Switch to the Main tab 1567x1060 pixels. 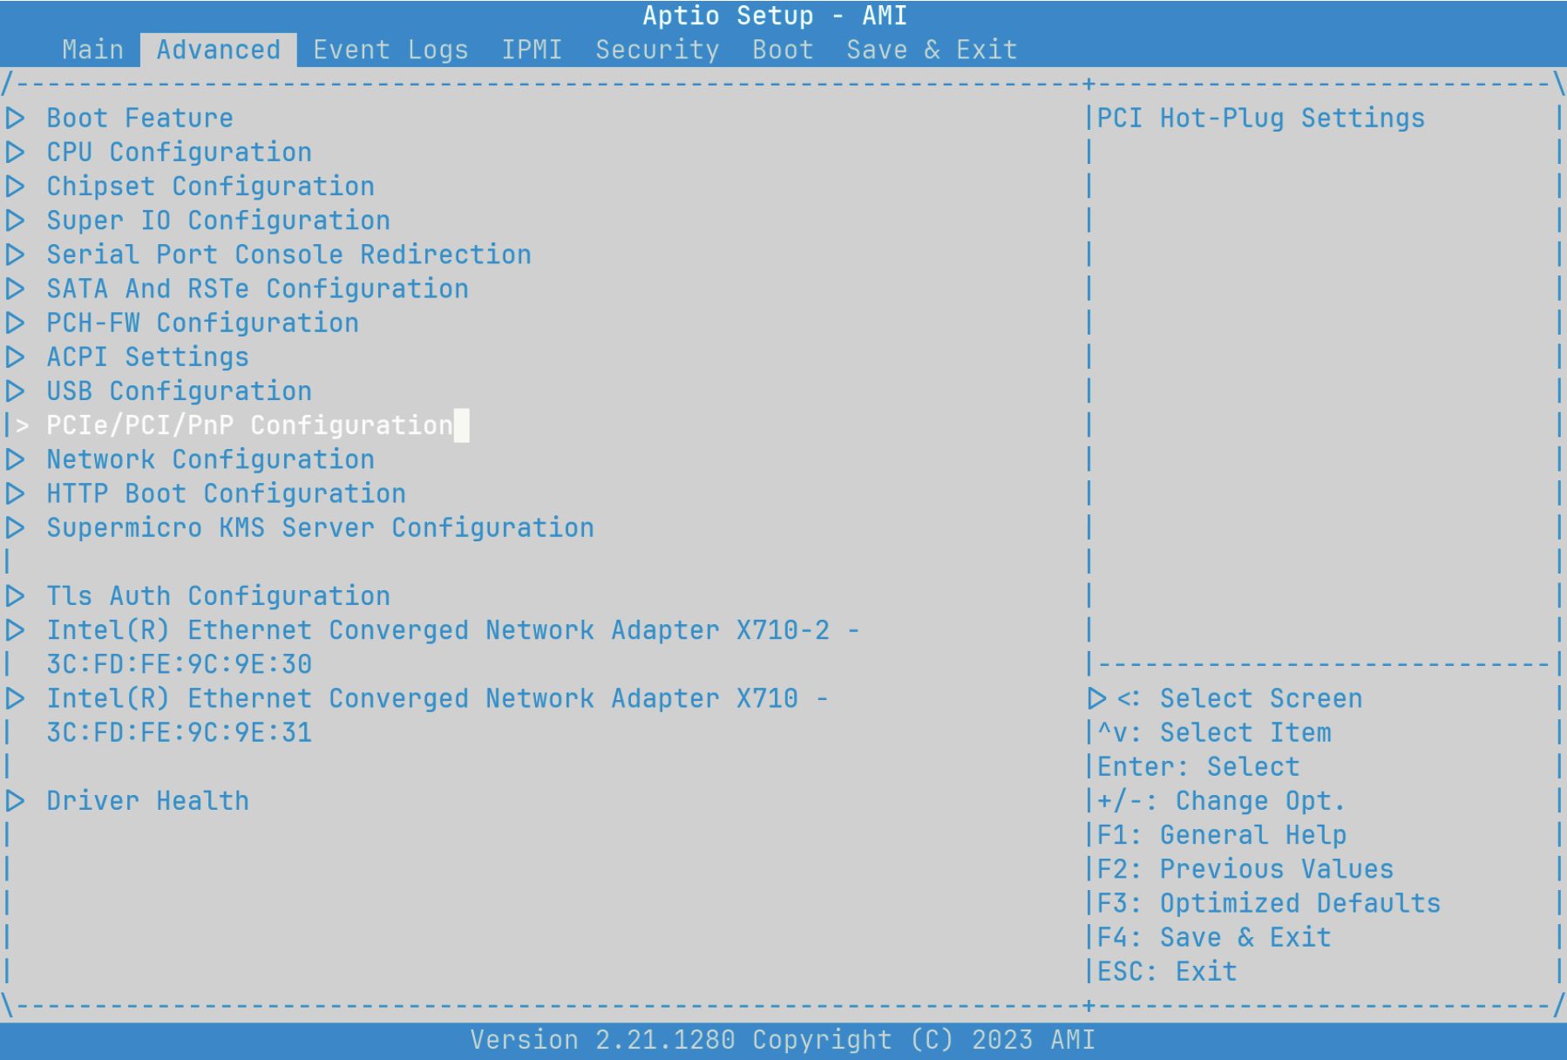(92, 50)
